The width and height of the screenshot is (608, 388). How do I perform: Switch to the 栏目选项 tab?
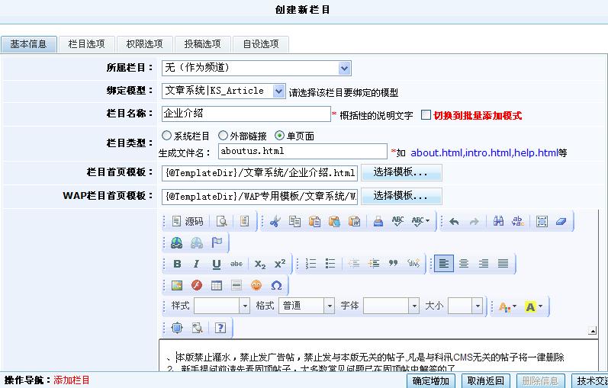(86, 44)
